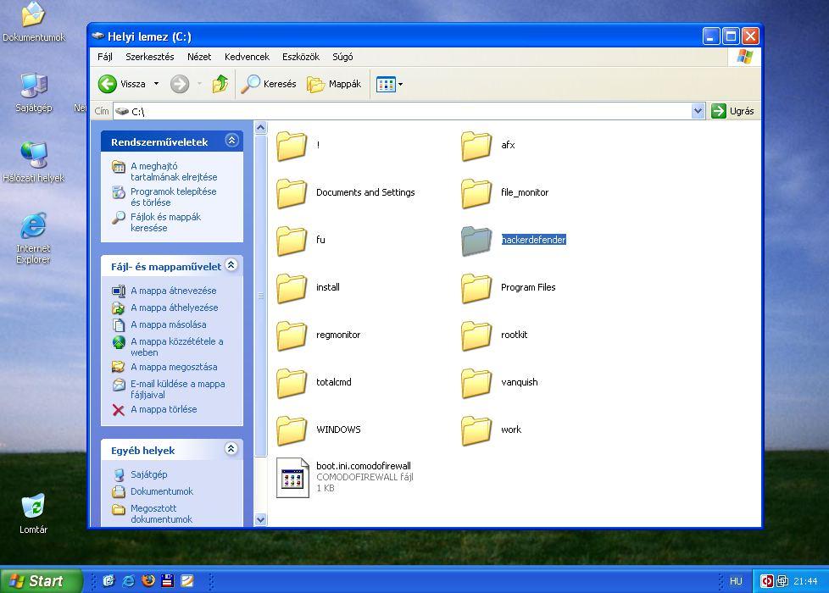The image size is (829, 593).
Task: Go up one folder level icon
Action: (220, 84)
